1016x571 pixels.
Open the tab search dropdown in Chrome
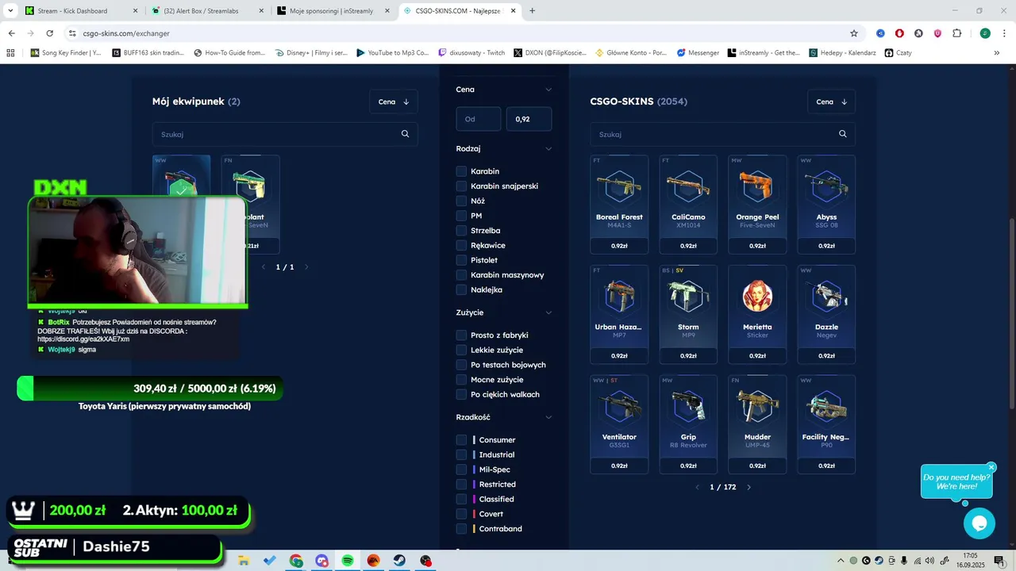11,10
